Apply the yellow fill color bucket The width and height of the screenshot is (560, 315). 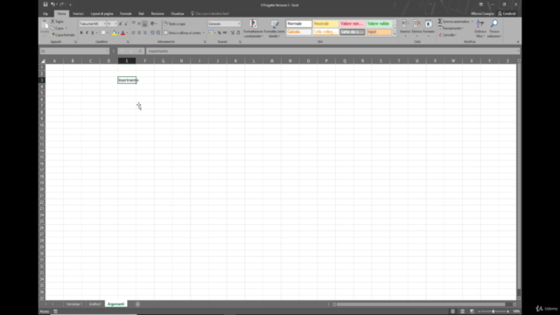[x=115, y=33]
